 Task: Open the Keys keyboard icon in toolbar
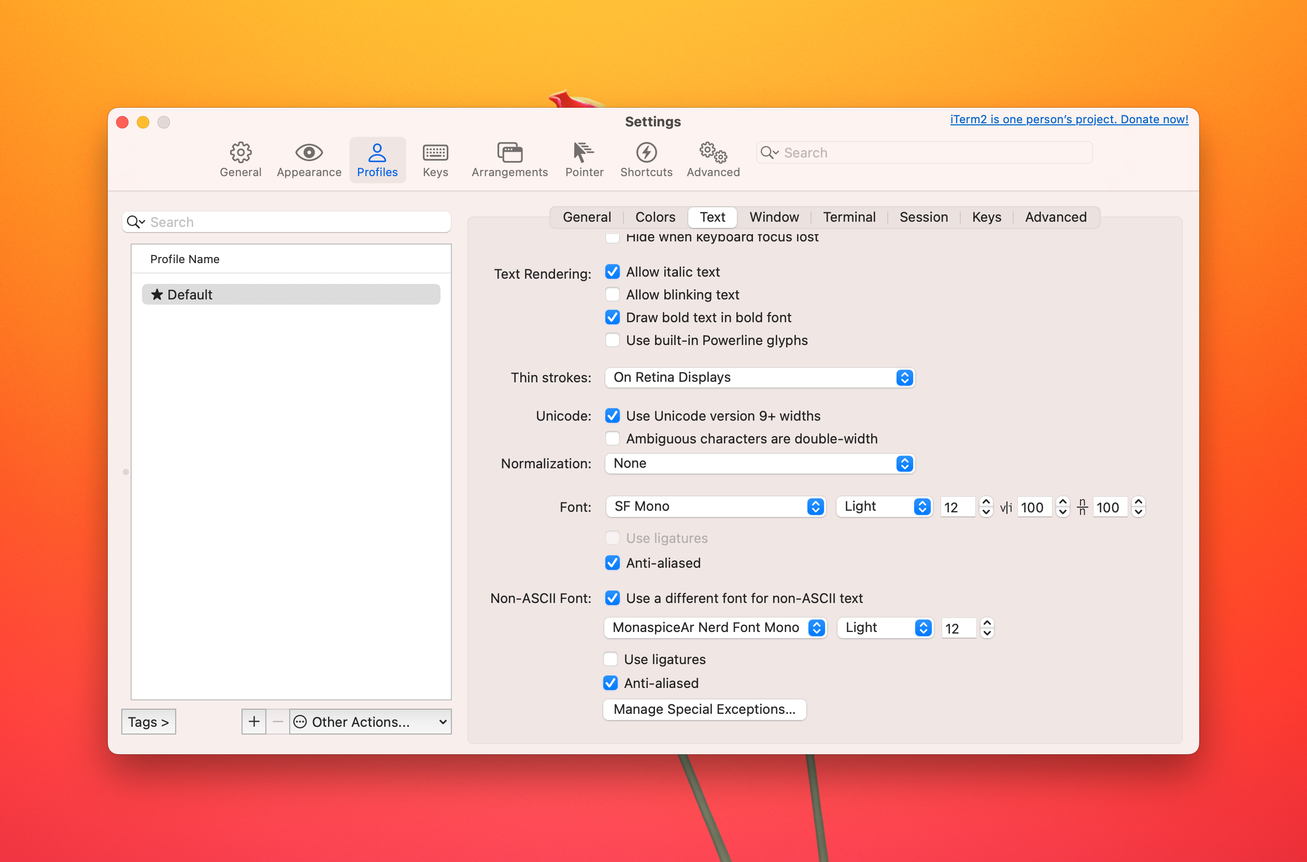tap(435, 152)
